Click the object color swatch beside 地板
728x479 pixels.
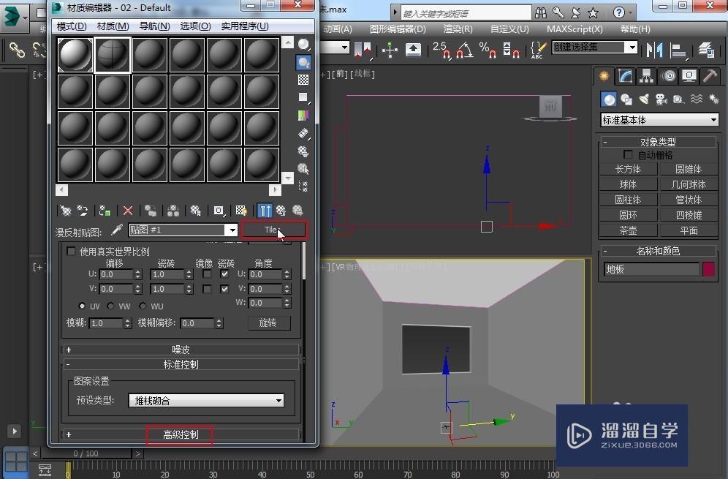tap(708, 269)
